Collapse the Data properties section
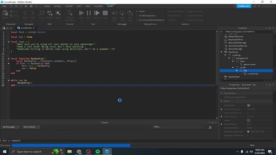 tap(222, 101)
